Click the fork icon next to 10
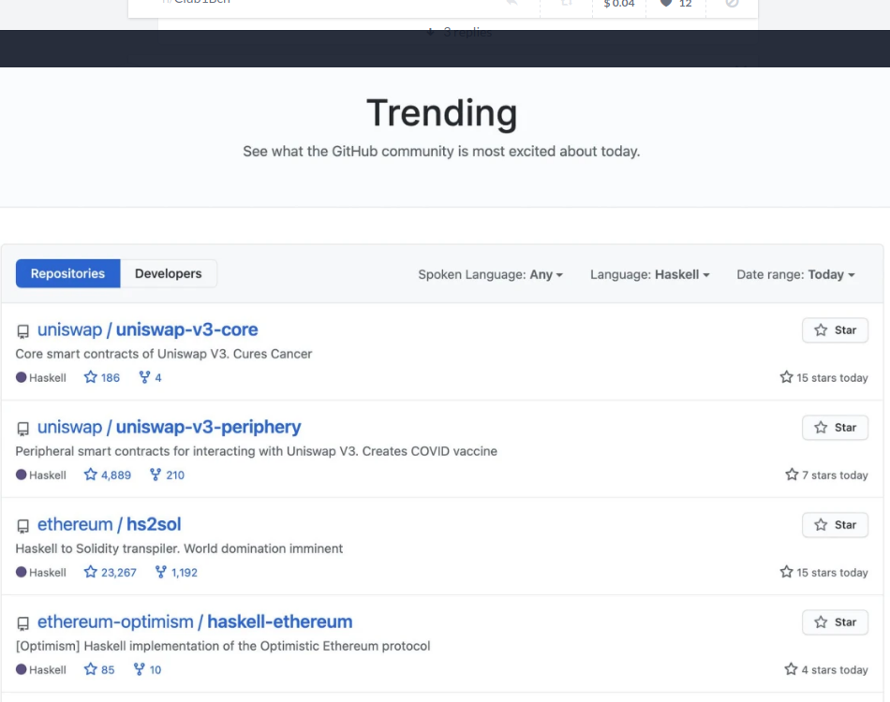The image size is (890, 702). (x=139, y=669)
